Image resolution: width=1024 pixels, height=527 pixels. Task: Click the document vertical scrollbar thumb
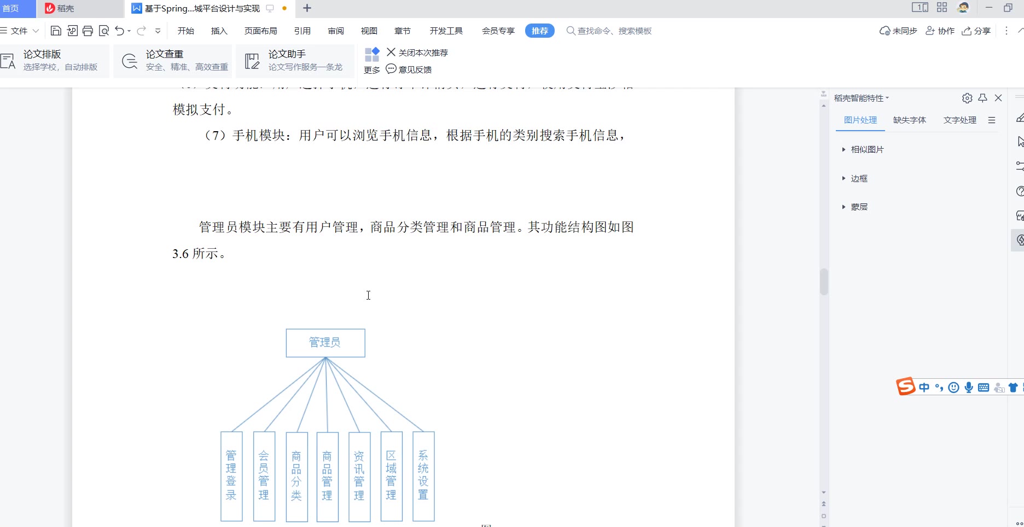coord(824,282)
